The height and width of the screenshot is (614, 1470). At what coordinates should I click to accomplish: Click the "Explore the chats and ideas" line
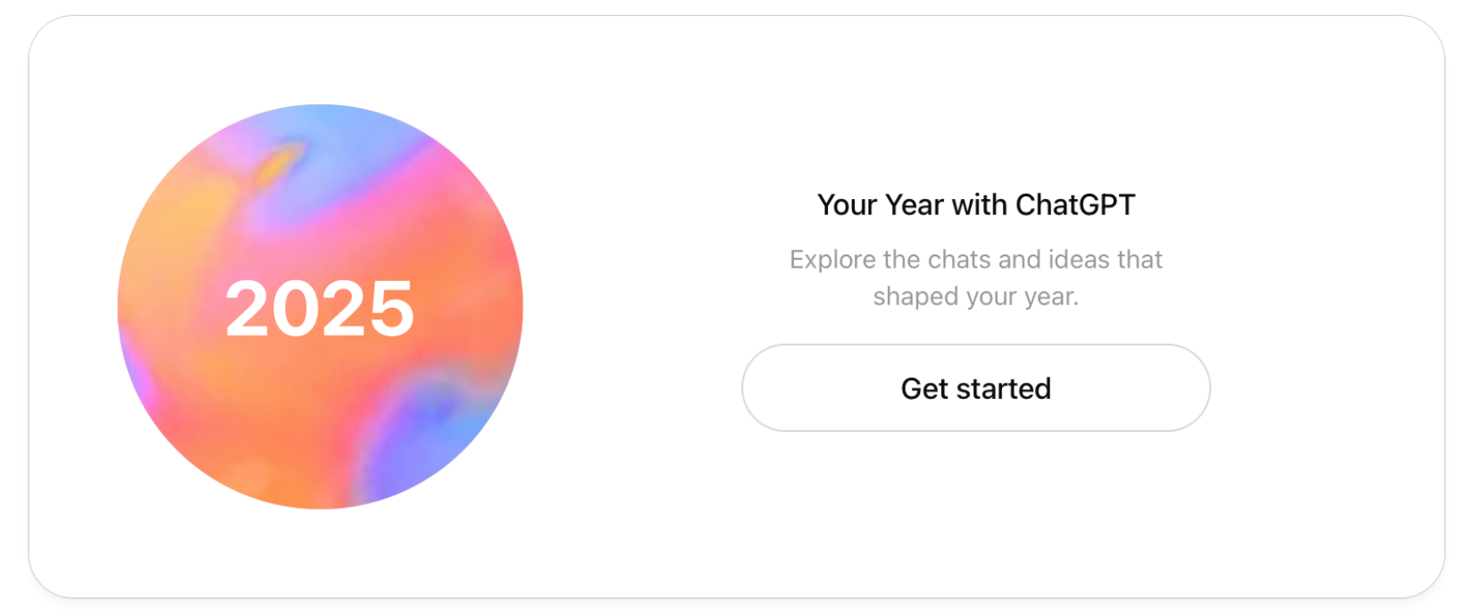(975, 260)
